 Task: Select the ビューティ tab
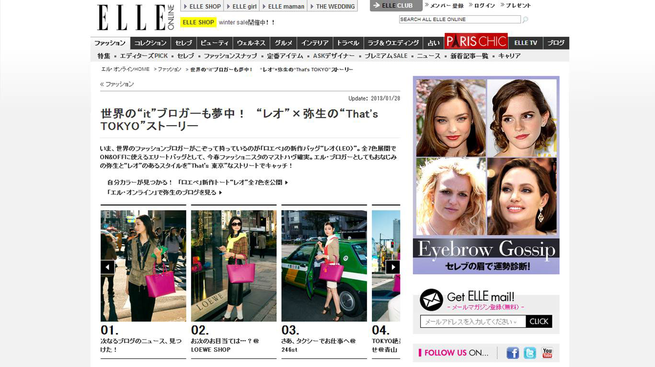[x=215, y=43]
